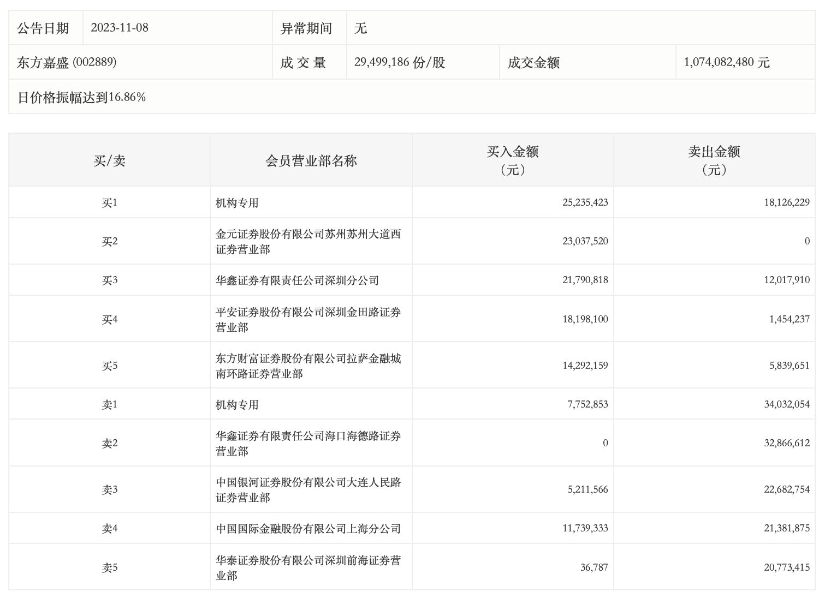
Task: Click buy amount 11,739,333
Action: (x=585, y=528)
